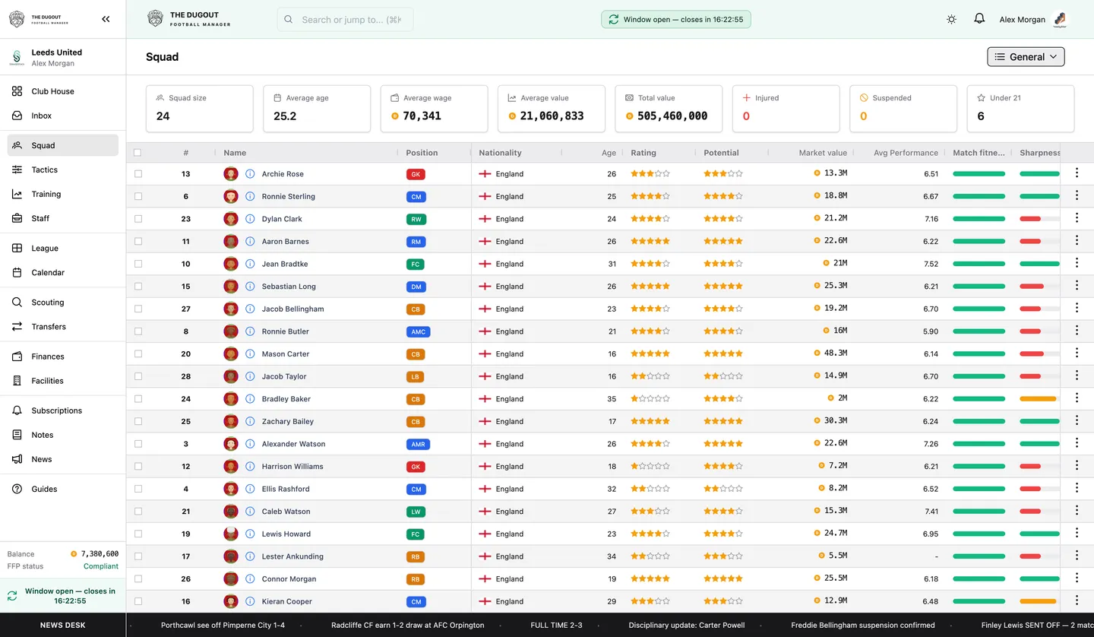Click the transfer window open badge
The height and width of the screenshot is (637, 1094).
coord(675,20)
